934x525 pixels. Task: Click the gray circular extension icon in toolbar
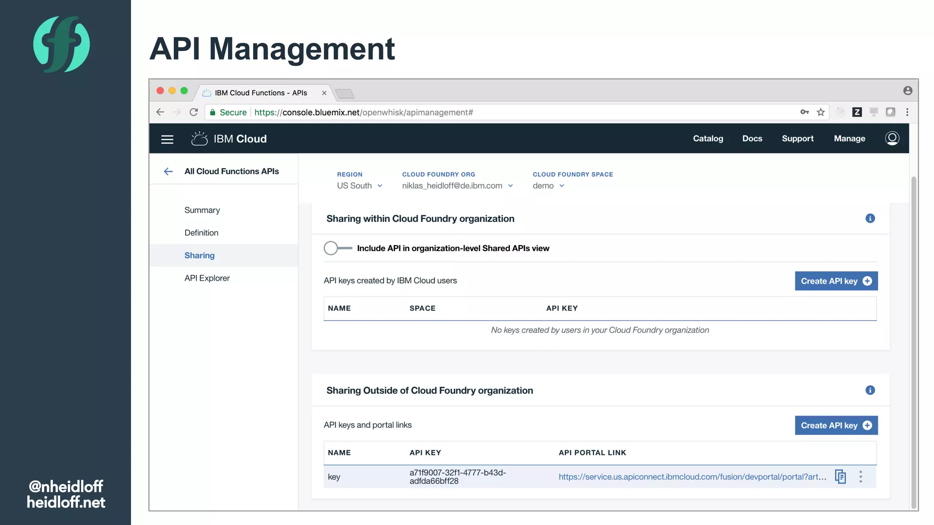point(841,112)
